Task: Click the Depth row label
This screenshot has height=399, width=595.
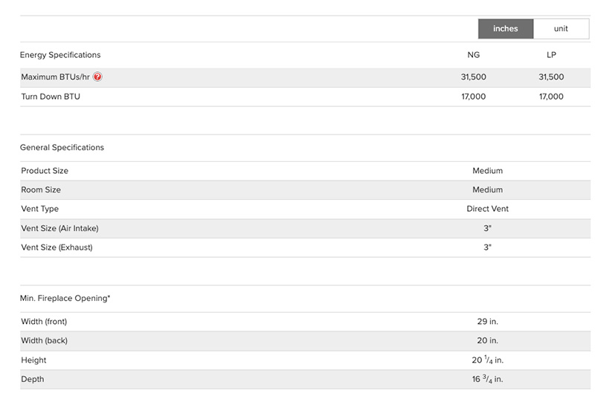Action: (33, 380)
